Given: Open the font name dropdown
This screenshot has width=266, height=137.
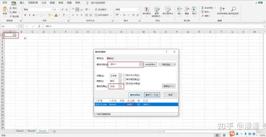Looking at the screenshot, I should coord(52,10).
